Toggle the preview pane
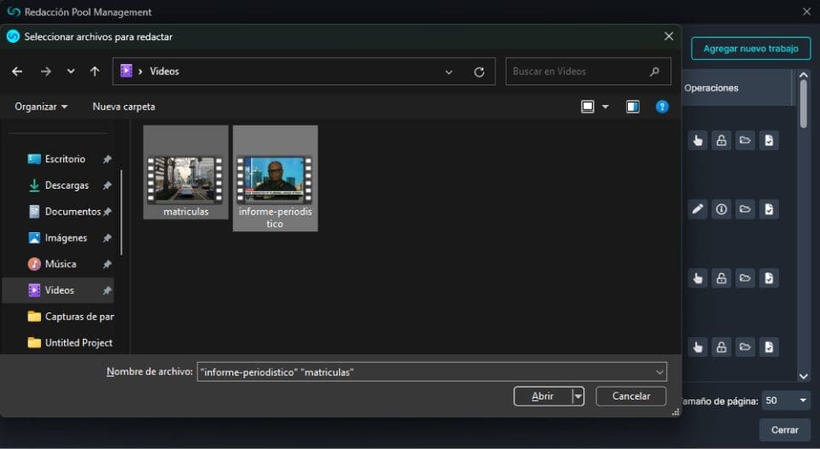820x449 pixels. point(633,107)
